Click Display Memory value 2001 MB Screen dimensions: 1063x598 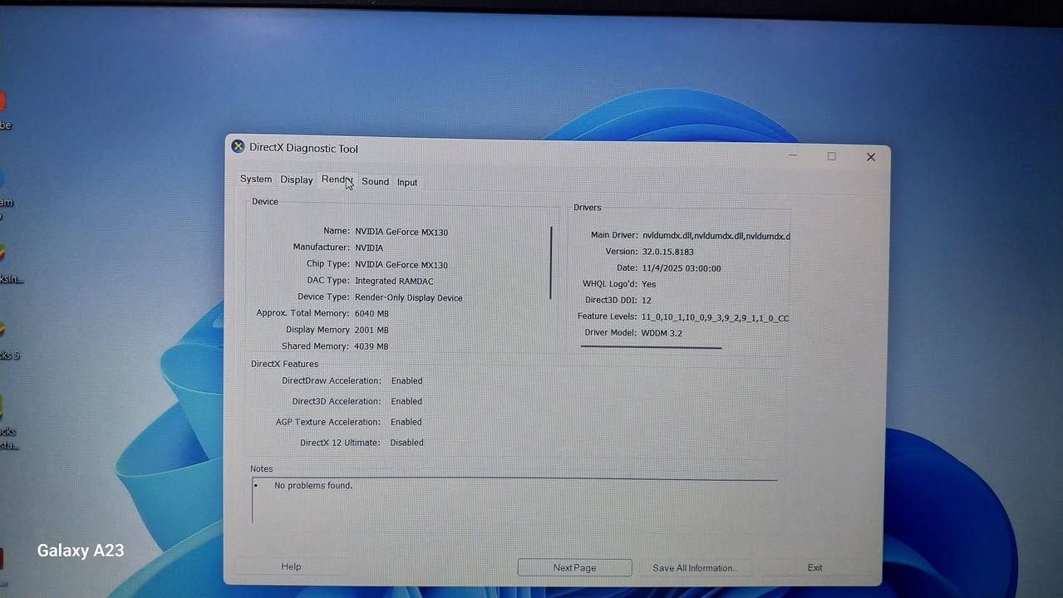pos(372,330)
